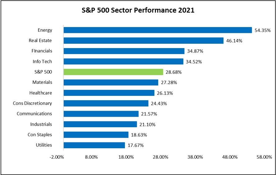Select the Communications bar

pos(101,114)
